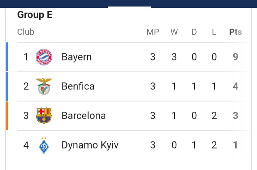257x170 pixels.
Task: Click the D column header
Action: click(194, 32)
